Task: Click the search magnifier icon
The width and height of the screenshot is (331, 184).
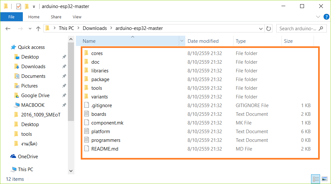Action: click(x=321, y=28)
